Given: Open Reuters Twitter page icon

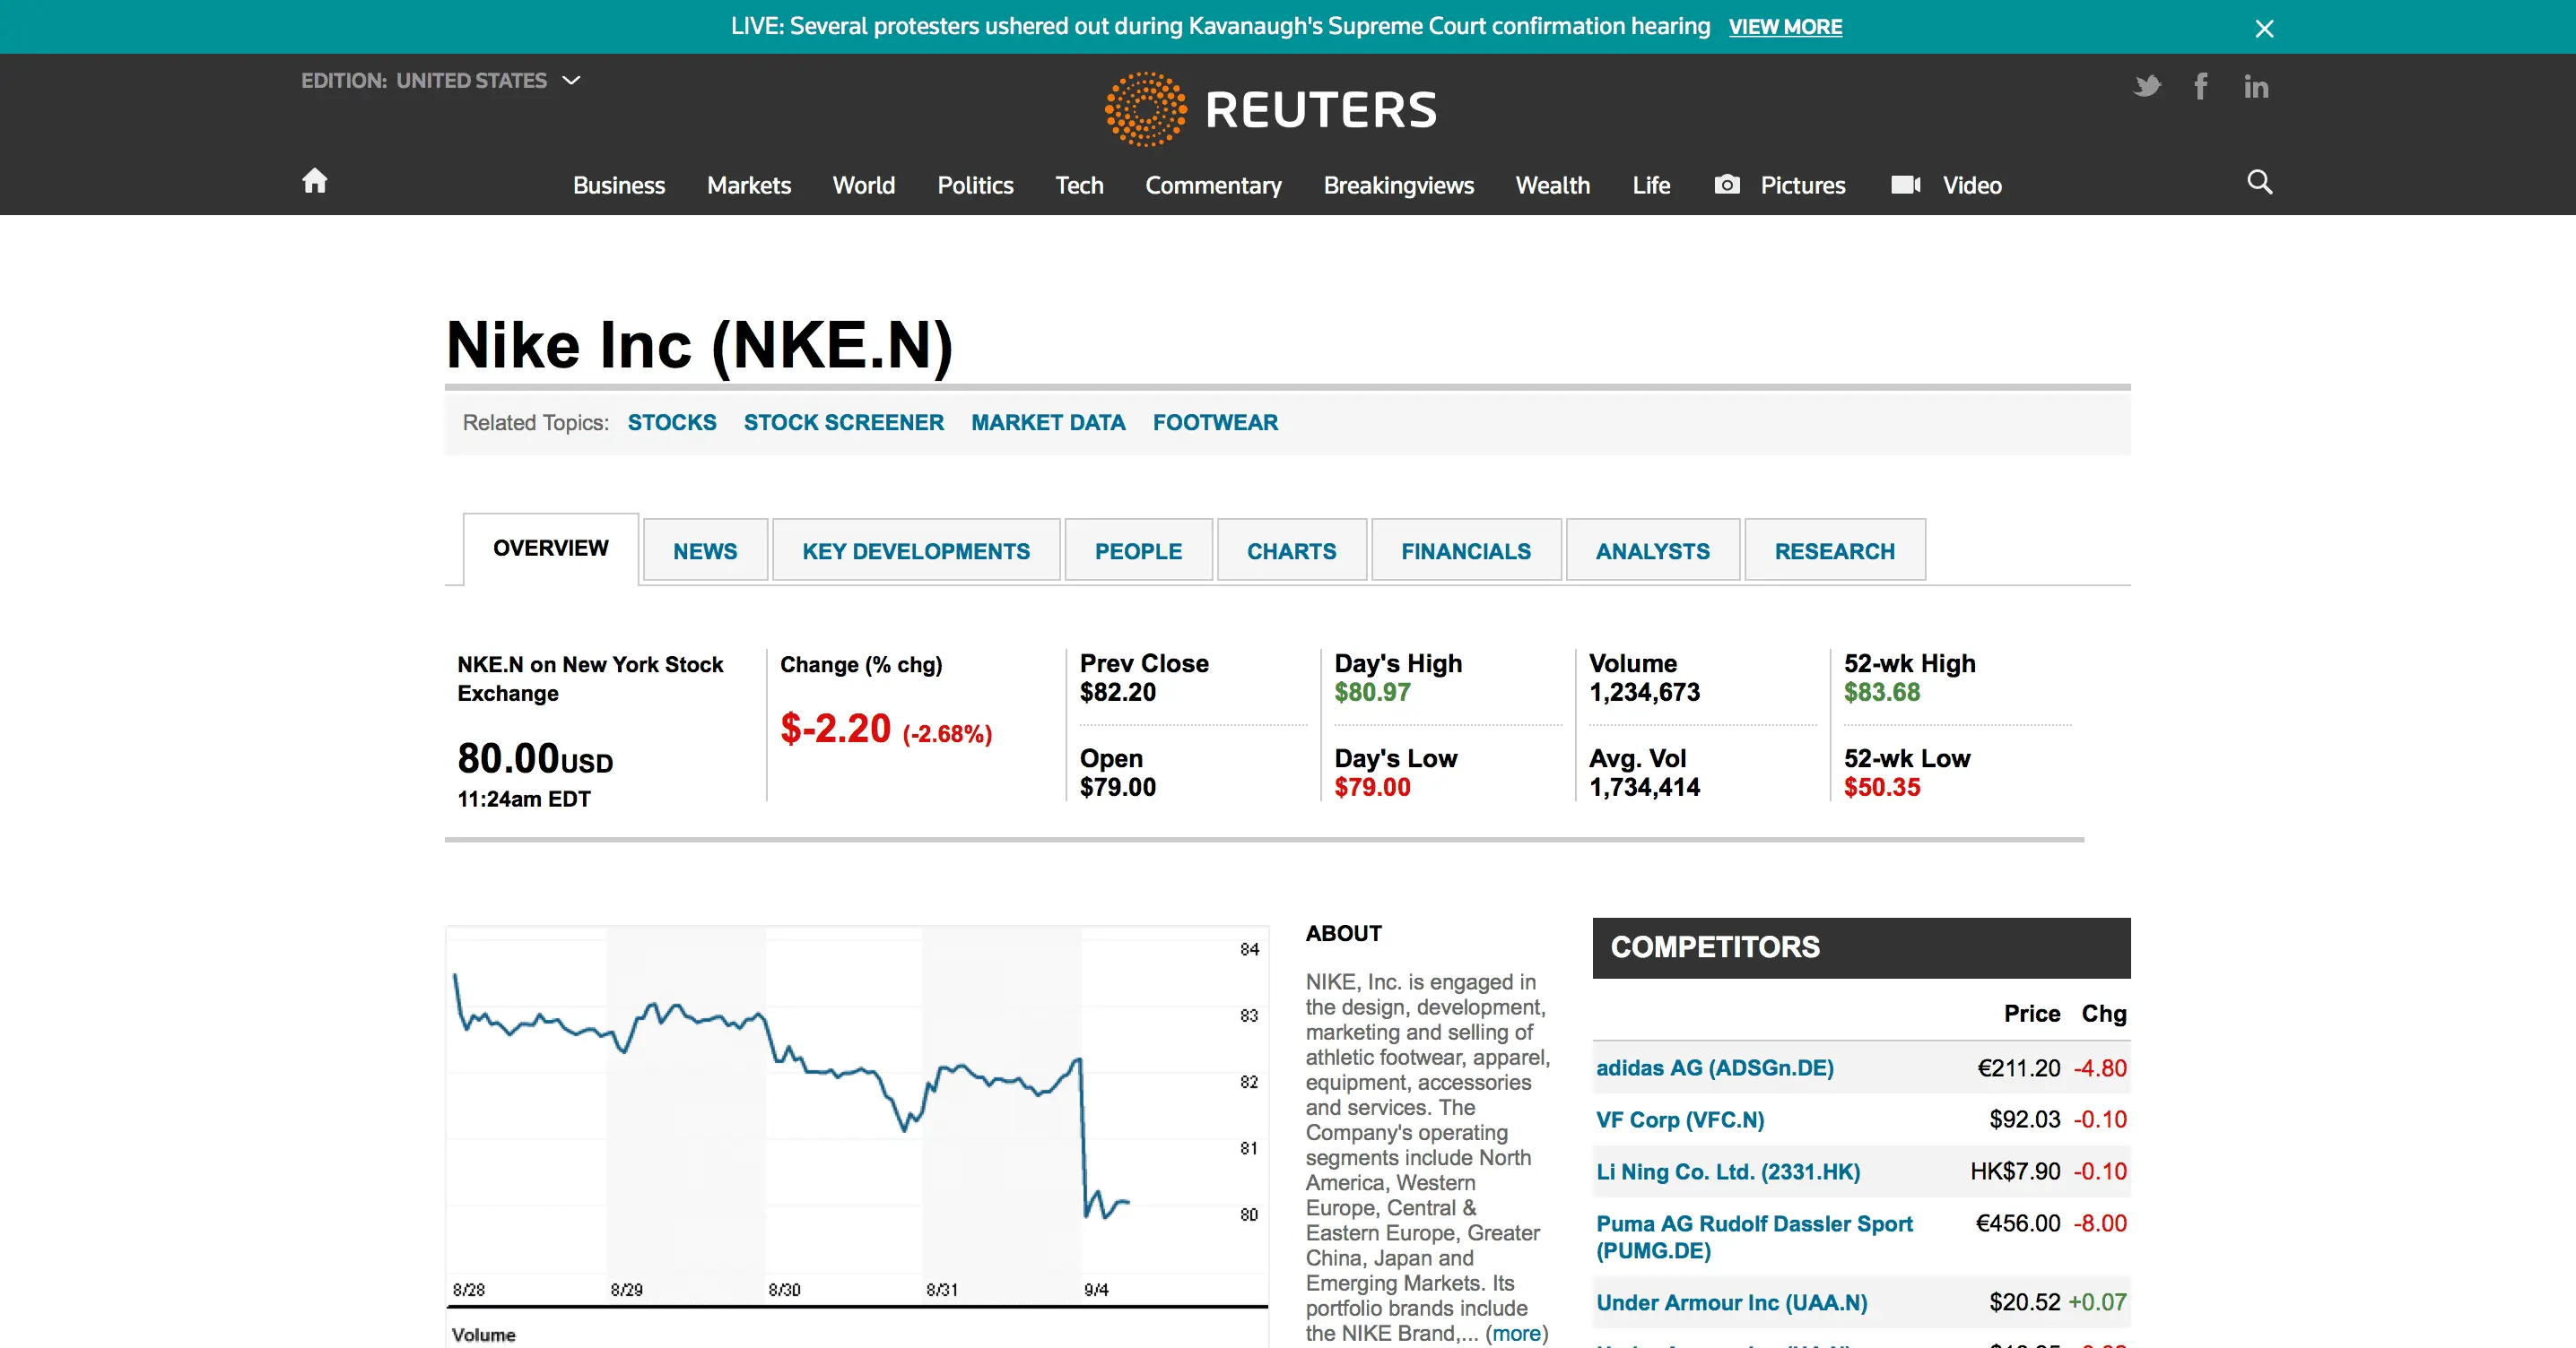Looking at the screenshot, I should (x=2146, y=86).
